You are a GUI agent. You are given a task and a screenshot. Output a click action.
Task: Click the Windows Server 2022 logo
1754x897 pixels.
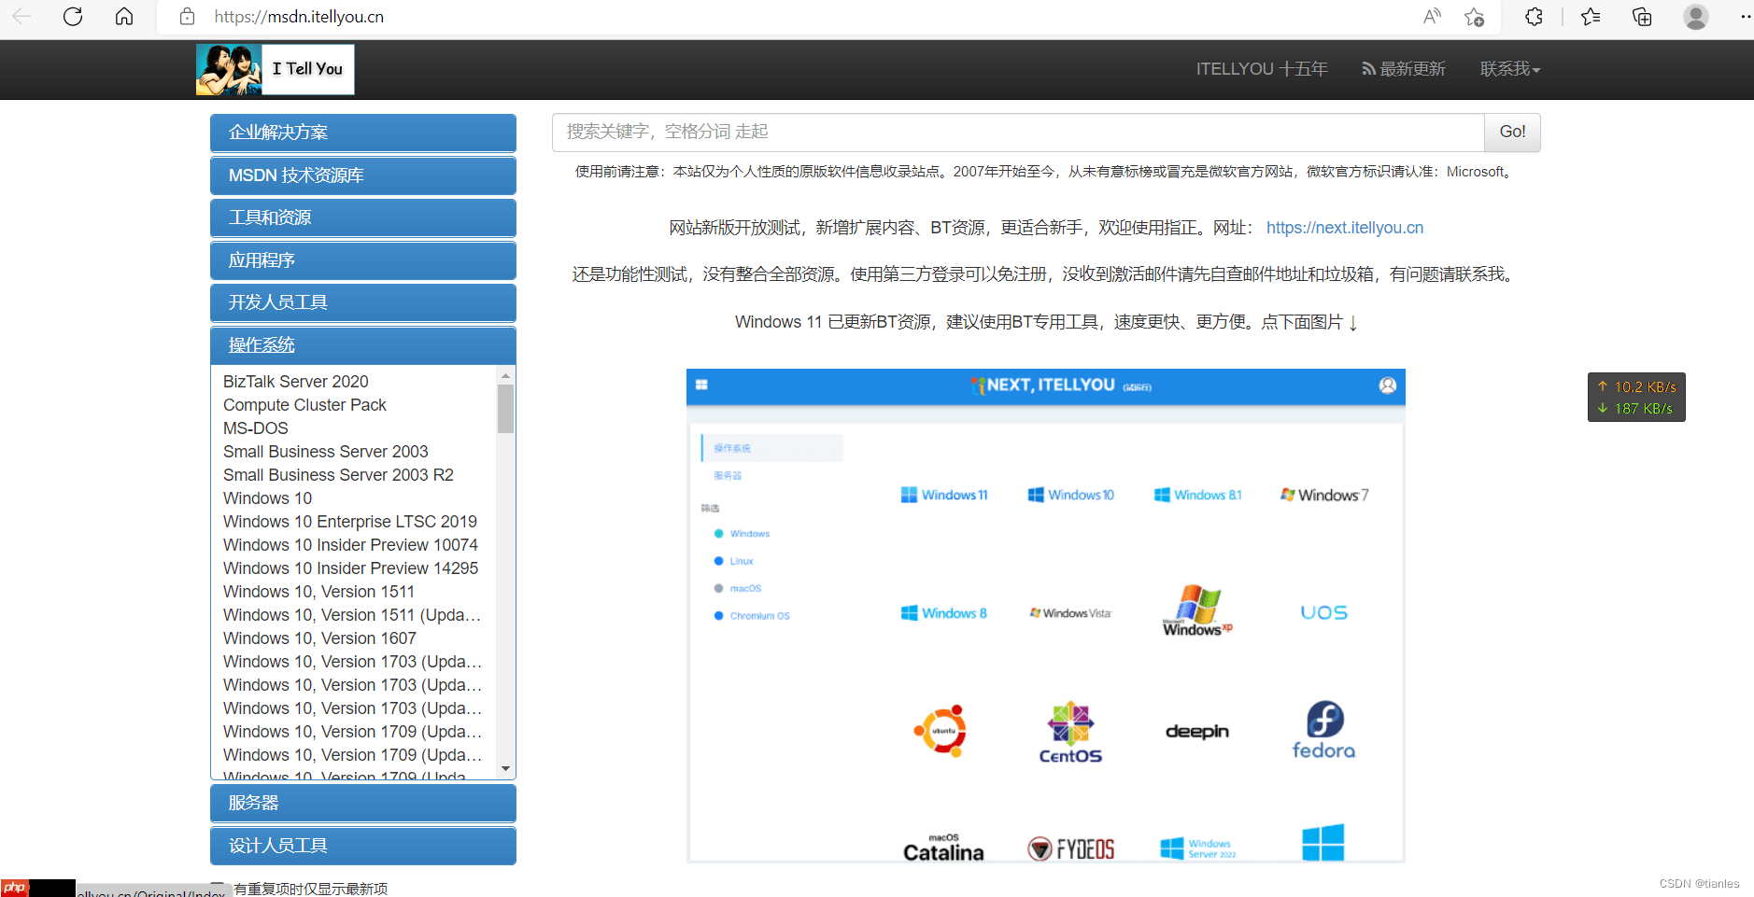[x=1198, y=848]
